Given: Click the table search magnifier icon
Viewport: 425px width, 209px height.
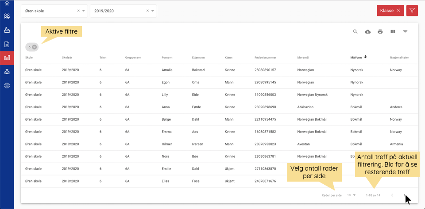Looking at the screenshot, I should [355, 32].
